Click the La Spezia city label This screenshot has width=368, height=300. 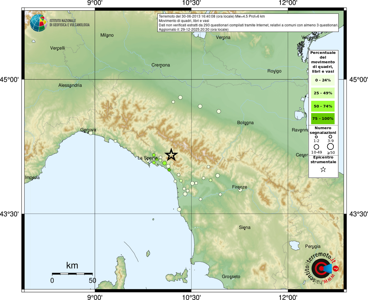(148, 158)
